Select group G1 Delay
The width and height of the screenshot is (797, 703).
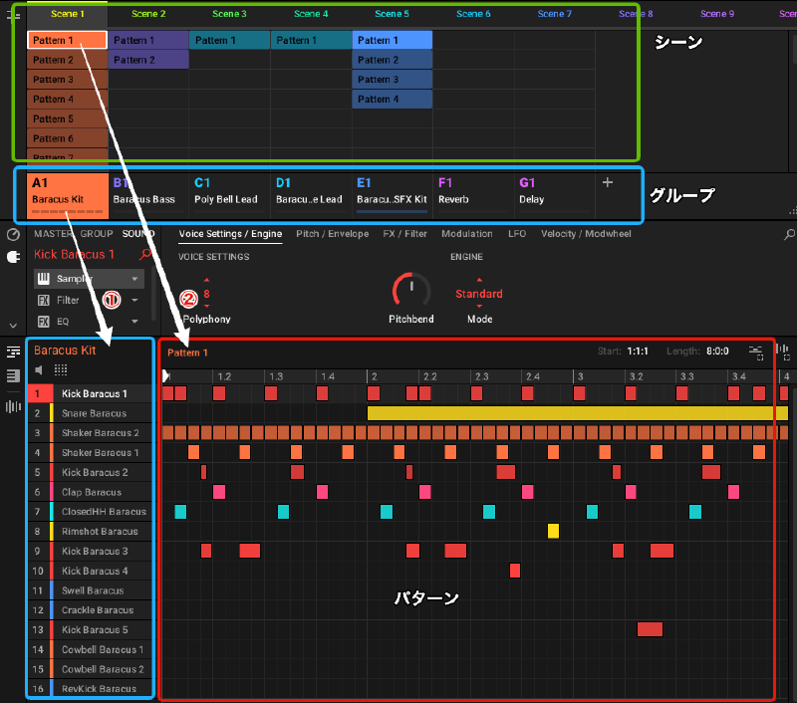[555, 195]
